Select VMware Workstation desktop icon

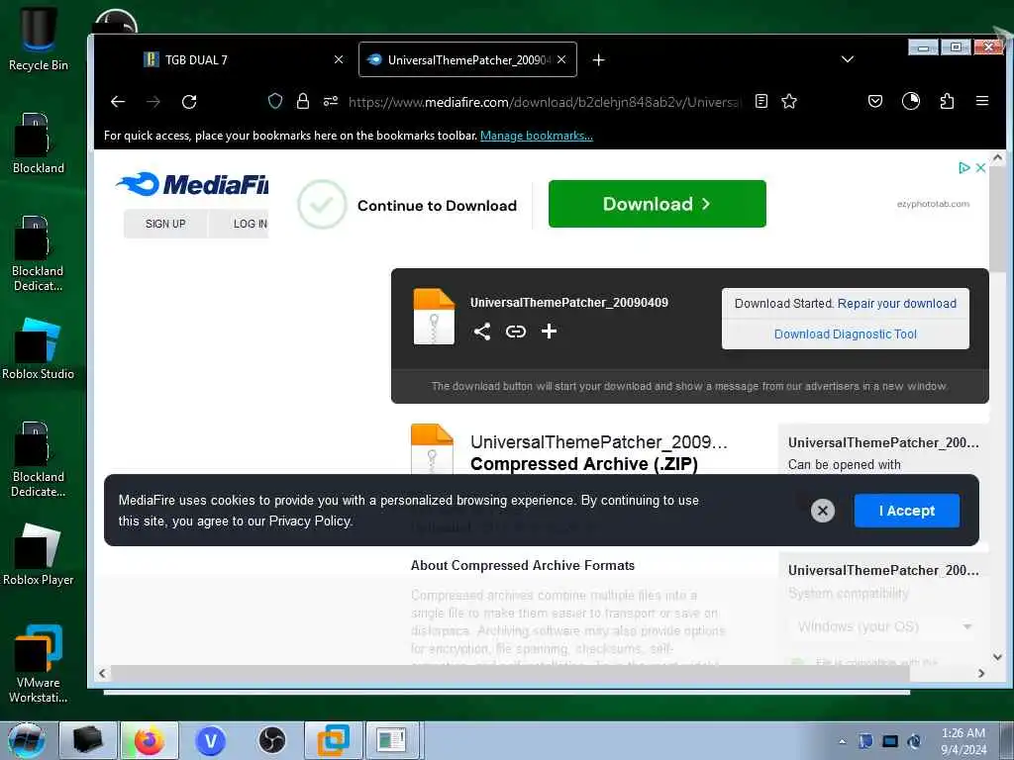coord(39,664)
